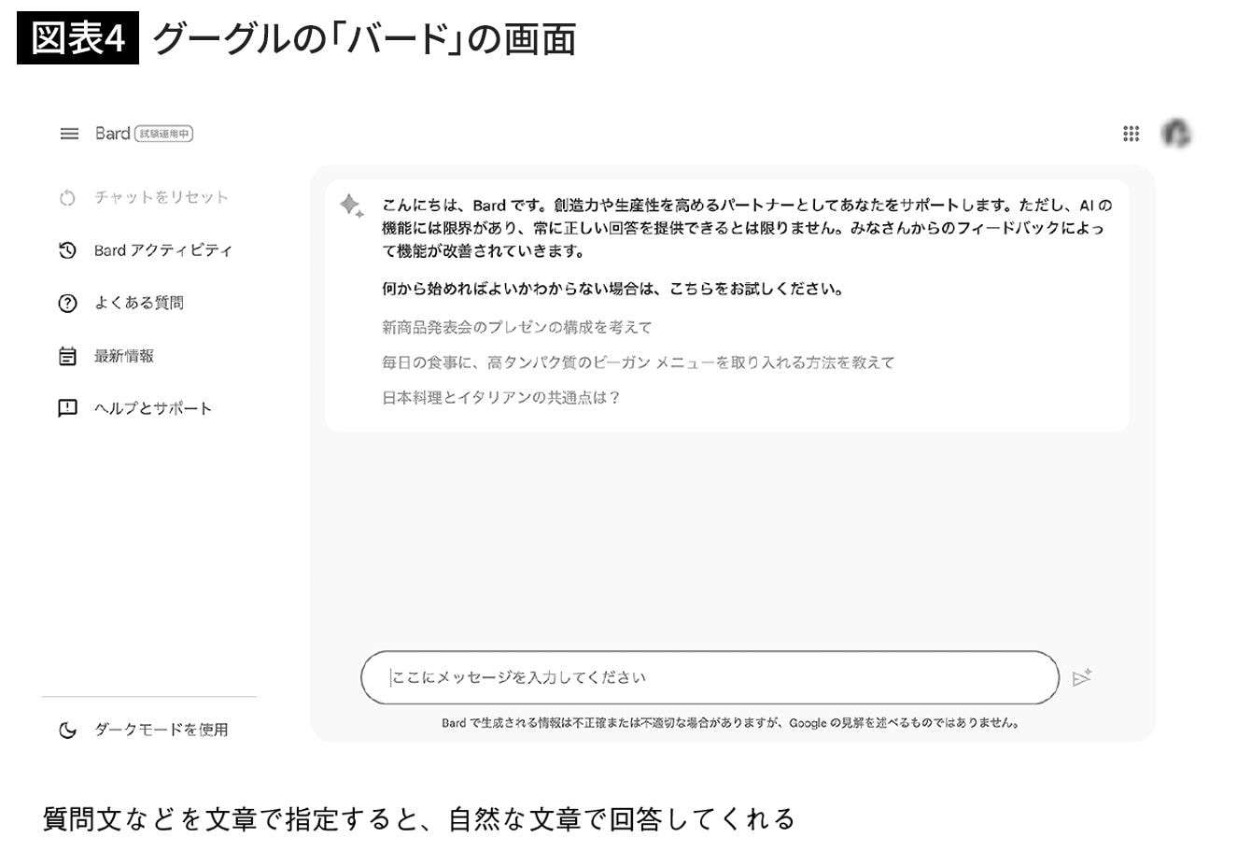Pick the vegan menu high-protein suggestion

638,362
